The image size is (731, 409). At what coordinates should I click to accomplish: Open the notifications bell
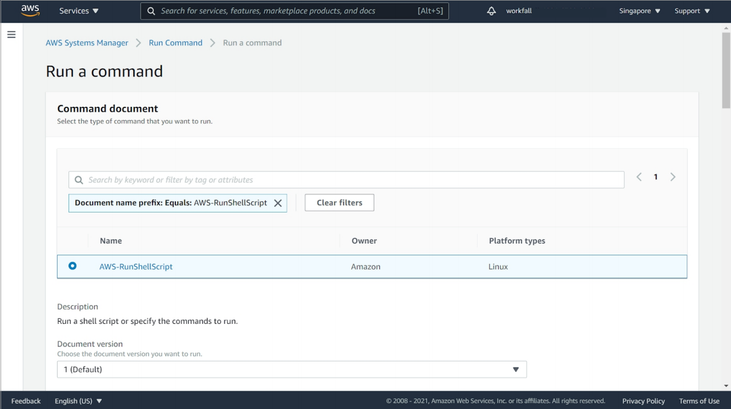(x=491, y=11)
